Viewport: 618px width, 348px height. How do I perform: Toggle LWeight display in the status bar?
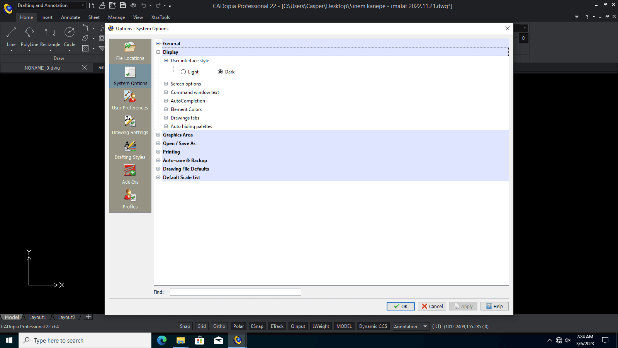(x=321, y=326)
